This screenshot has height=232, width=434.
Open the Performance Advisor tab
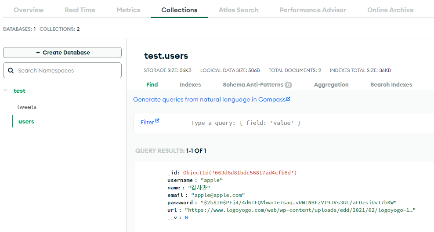313,10
